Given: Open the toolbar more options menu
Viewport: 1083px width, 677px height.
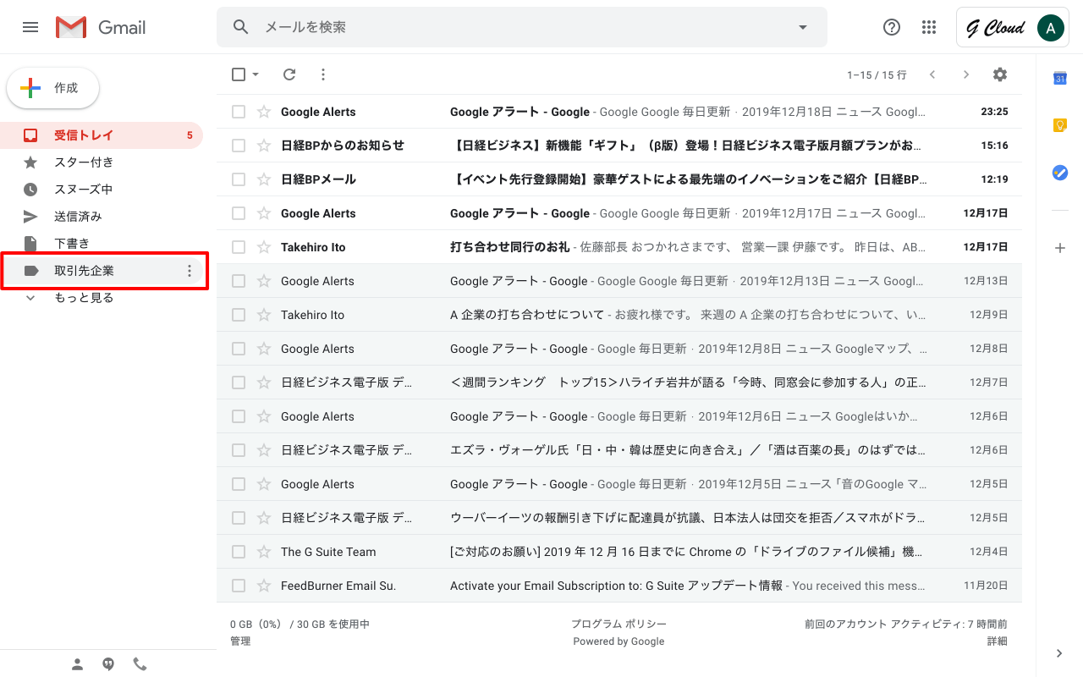Looking at the screenshot, I should (323, 74).
